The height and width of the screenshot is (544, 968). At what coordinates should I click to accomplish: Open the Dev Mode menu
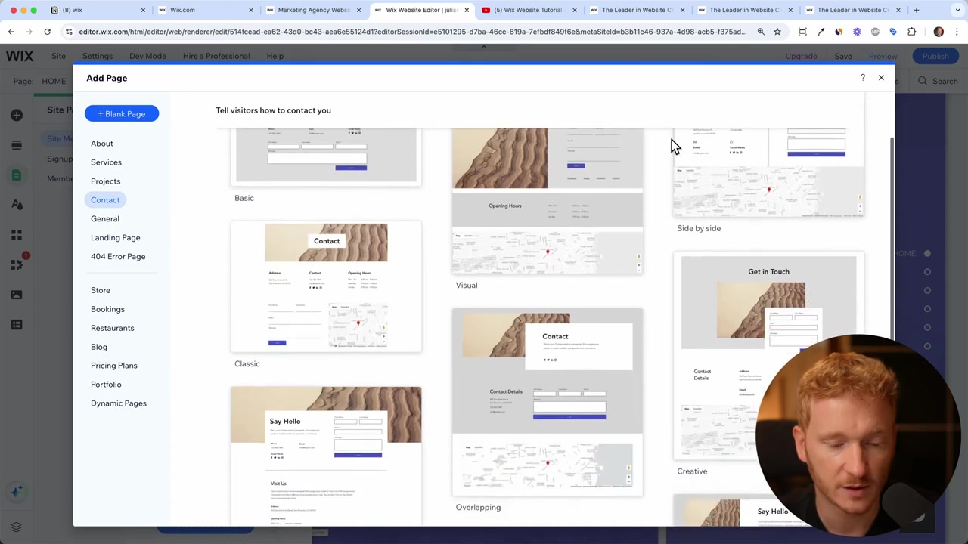click(147, 56)
